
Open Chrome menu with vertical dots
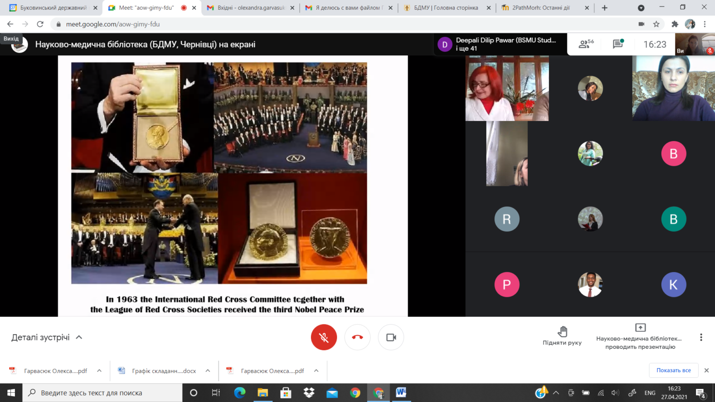pyautogui.click(x=705, y=24)
